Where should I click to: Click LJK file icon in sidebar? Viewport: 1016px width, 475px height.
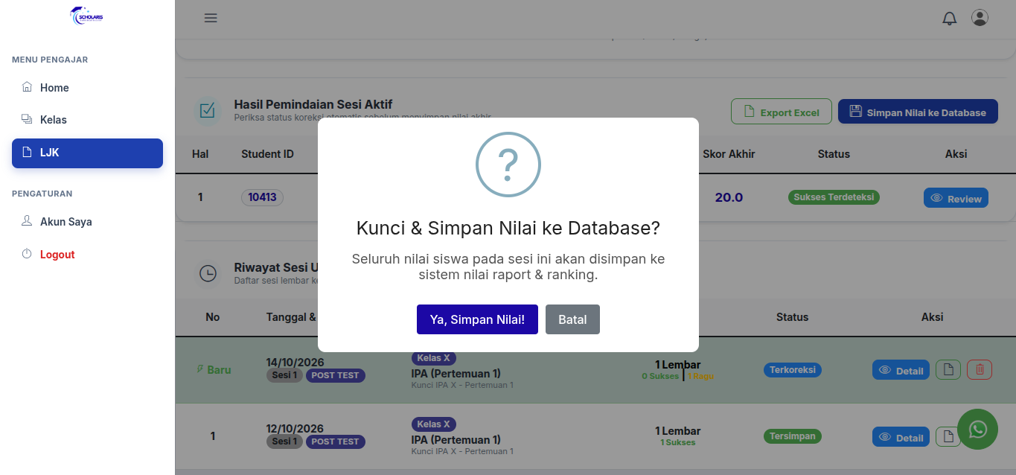click(27, 152)
